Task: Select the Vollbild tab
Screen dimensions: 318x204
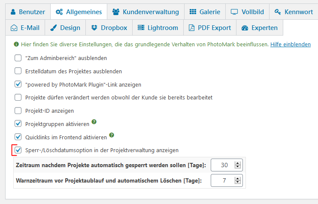Action: coord(247,12)
